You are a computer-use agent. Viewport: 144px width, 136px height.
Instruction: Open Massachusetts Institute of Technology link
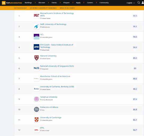coord(57,14)
